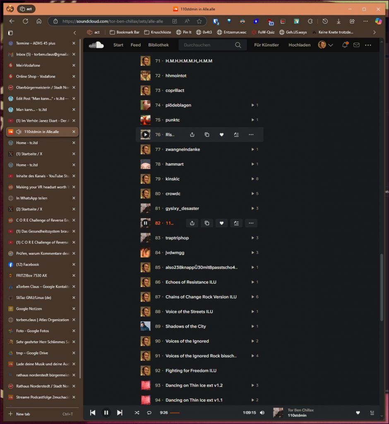389x424 pixels.
Task: Skip to previous track in player bar
Action: [93, 413]
